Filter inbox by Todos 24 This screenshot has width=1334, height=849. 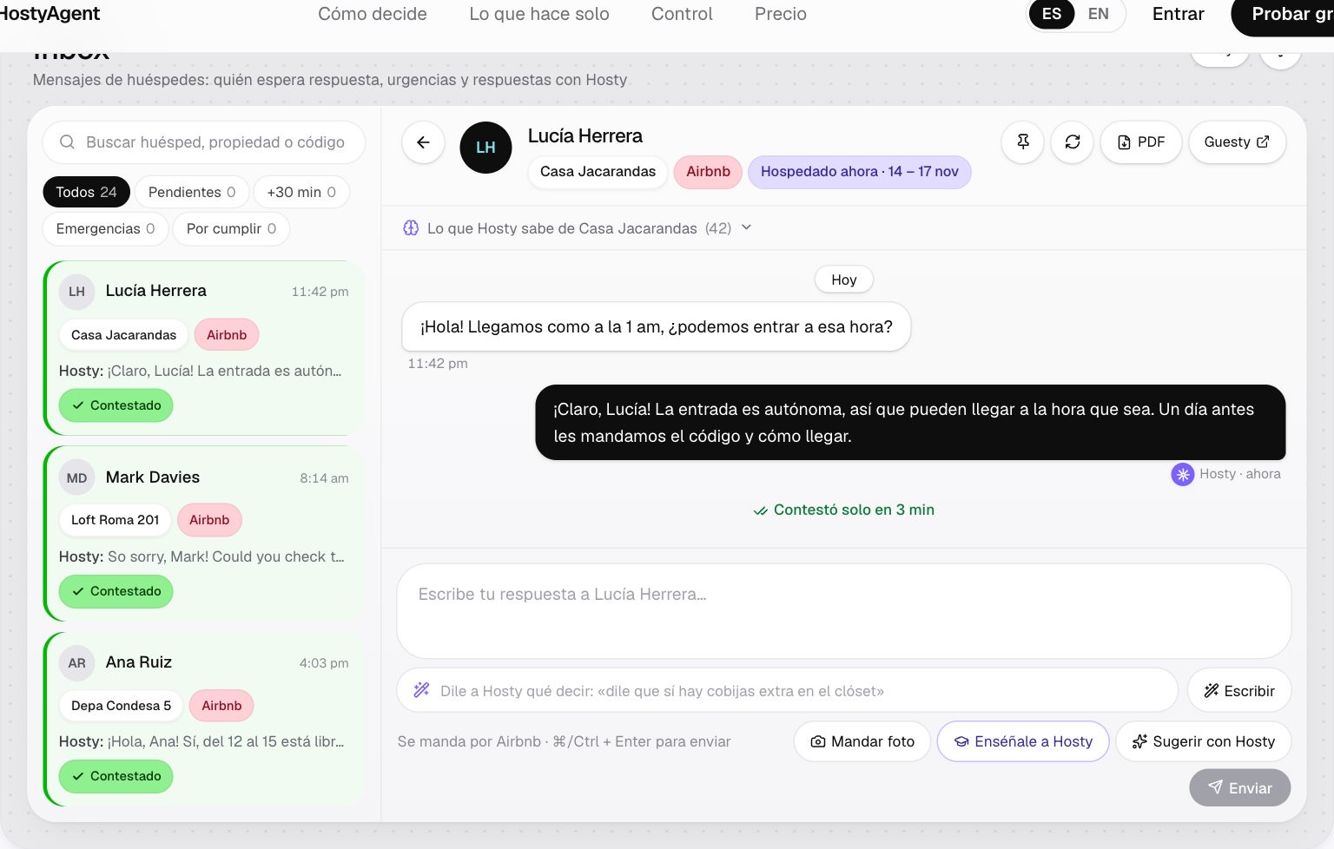pos(86,192)
